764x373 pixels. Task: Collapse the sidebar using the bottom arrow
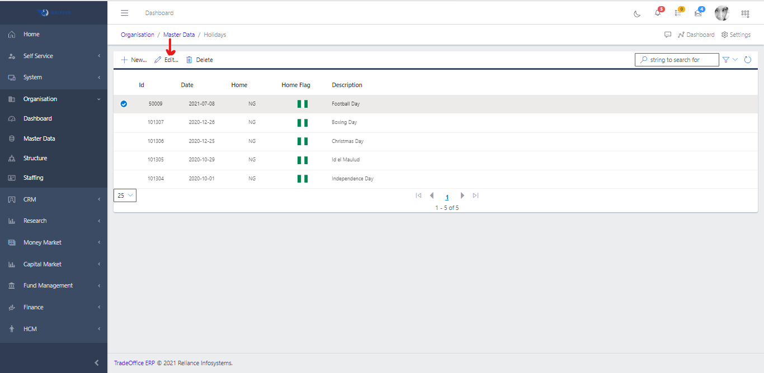pyautogui.click(x=97, y=363)
